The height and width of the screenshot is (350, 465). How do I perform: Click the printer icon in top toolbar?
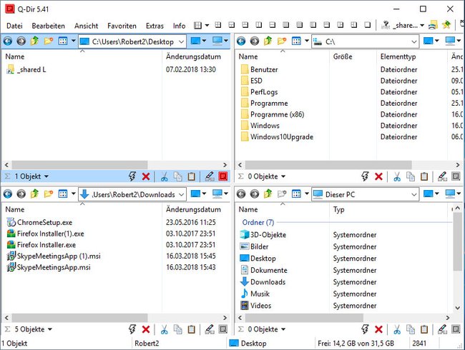[x=433, y=26]
